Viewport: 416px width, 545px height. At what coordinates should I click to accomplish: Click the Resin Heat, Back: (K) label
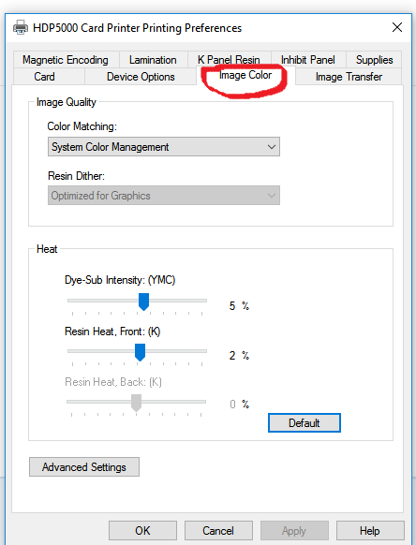point(113,382)
